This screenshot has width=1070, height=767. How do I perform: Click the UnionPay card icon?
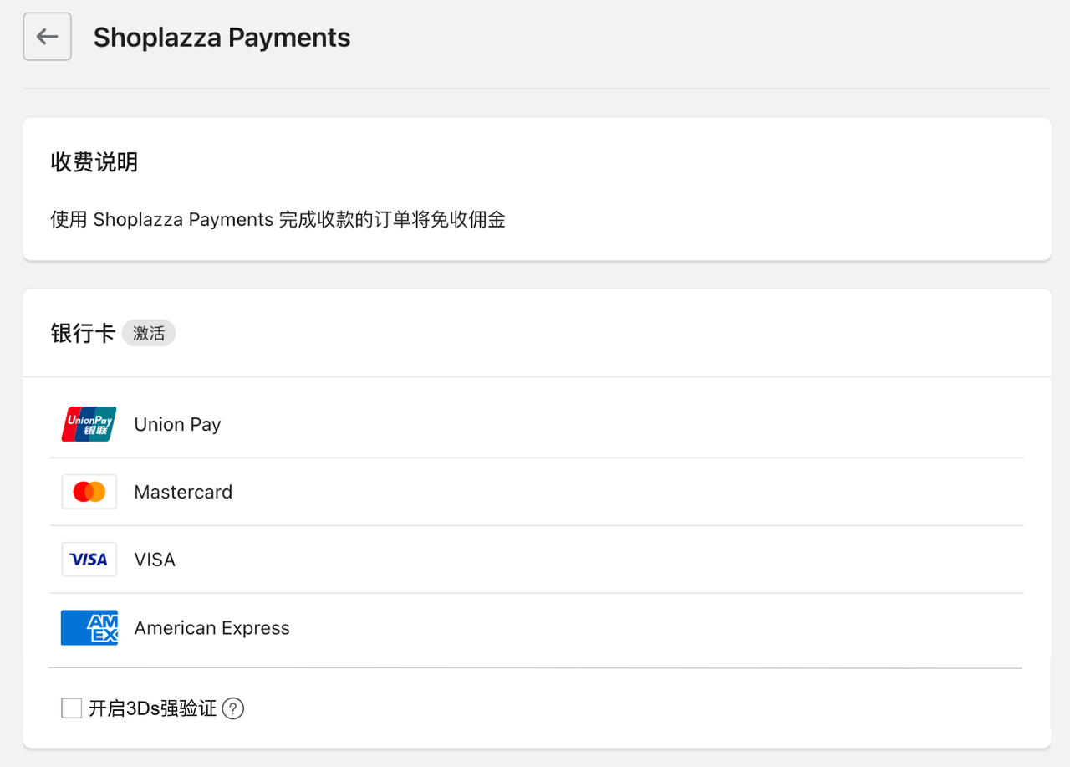click(x=89, y=424)
